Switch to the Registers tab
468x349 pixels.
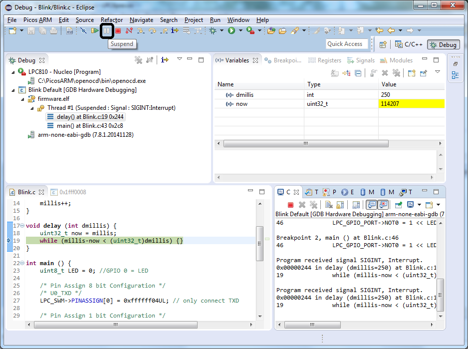325,60
